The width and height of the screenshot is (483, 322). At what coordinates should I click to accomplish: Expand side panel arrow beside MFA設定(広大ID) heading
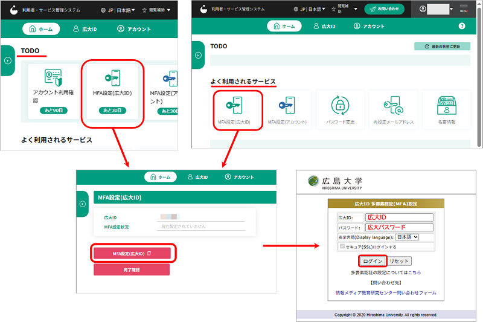85,205
